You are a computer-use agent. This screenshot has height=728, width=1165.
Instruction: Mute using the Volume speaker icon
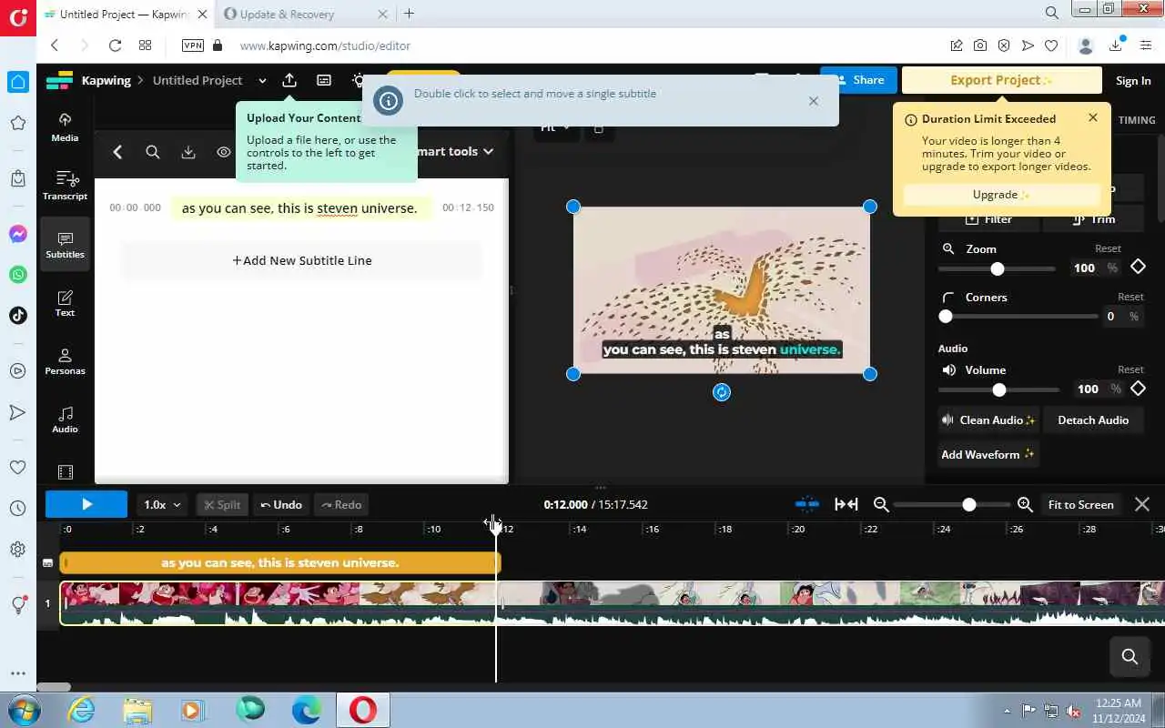click(x=949, y=370)
